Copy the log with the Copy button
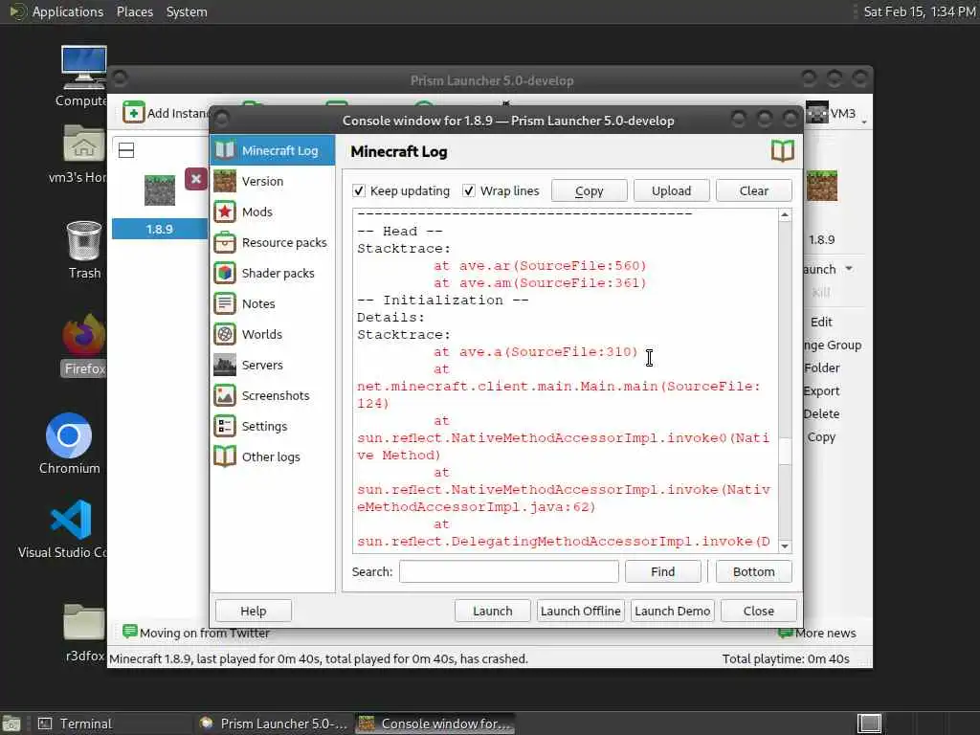Image resolution: width=980 pixels, height=735 pixels. [x=589, y=190]
